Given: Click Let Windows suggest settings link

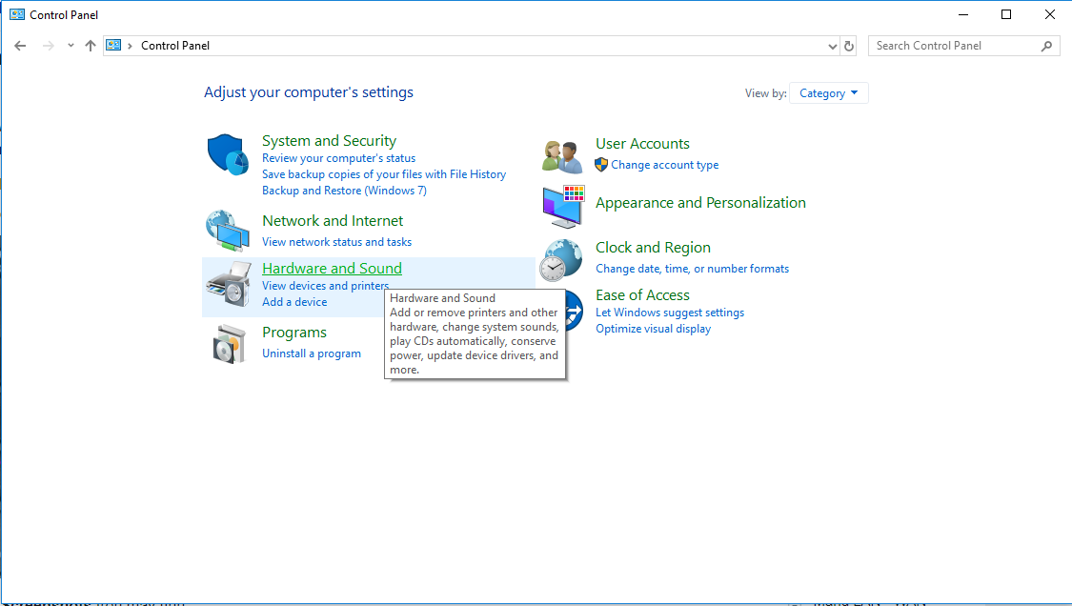Looking at the screenshot, I should coord(670,313).
